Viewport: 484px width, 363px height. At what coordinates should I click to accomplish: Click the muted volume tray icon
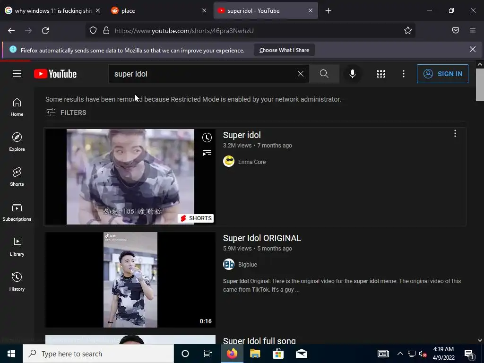(x=423, y=354)
